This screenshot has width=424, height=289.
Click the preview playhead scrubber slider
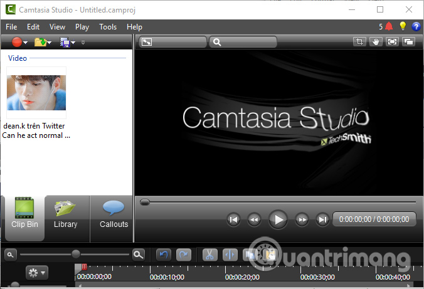[145, 202]
